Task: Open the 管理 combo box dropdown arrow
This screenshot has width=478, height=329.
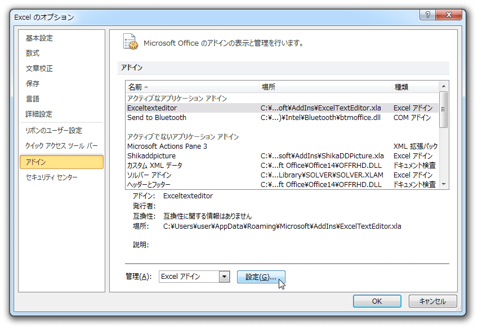Action: click(x=225, y=277)
